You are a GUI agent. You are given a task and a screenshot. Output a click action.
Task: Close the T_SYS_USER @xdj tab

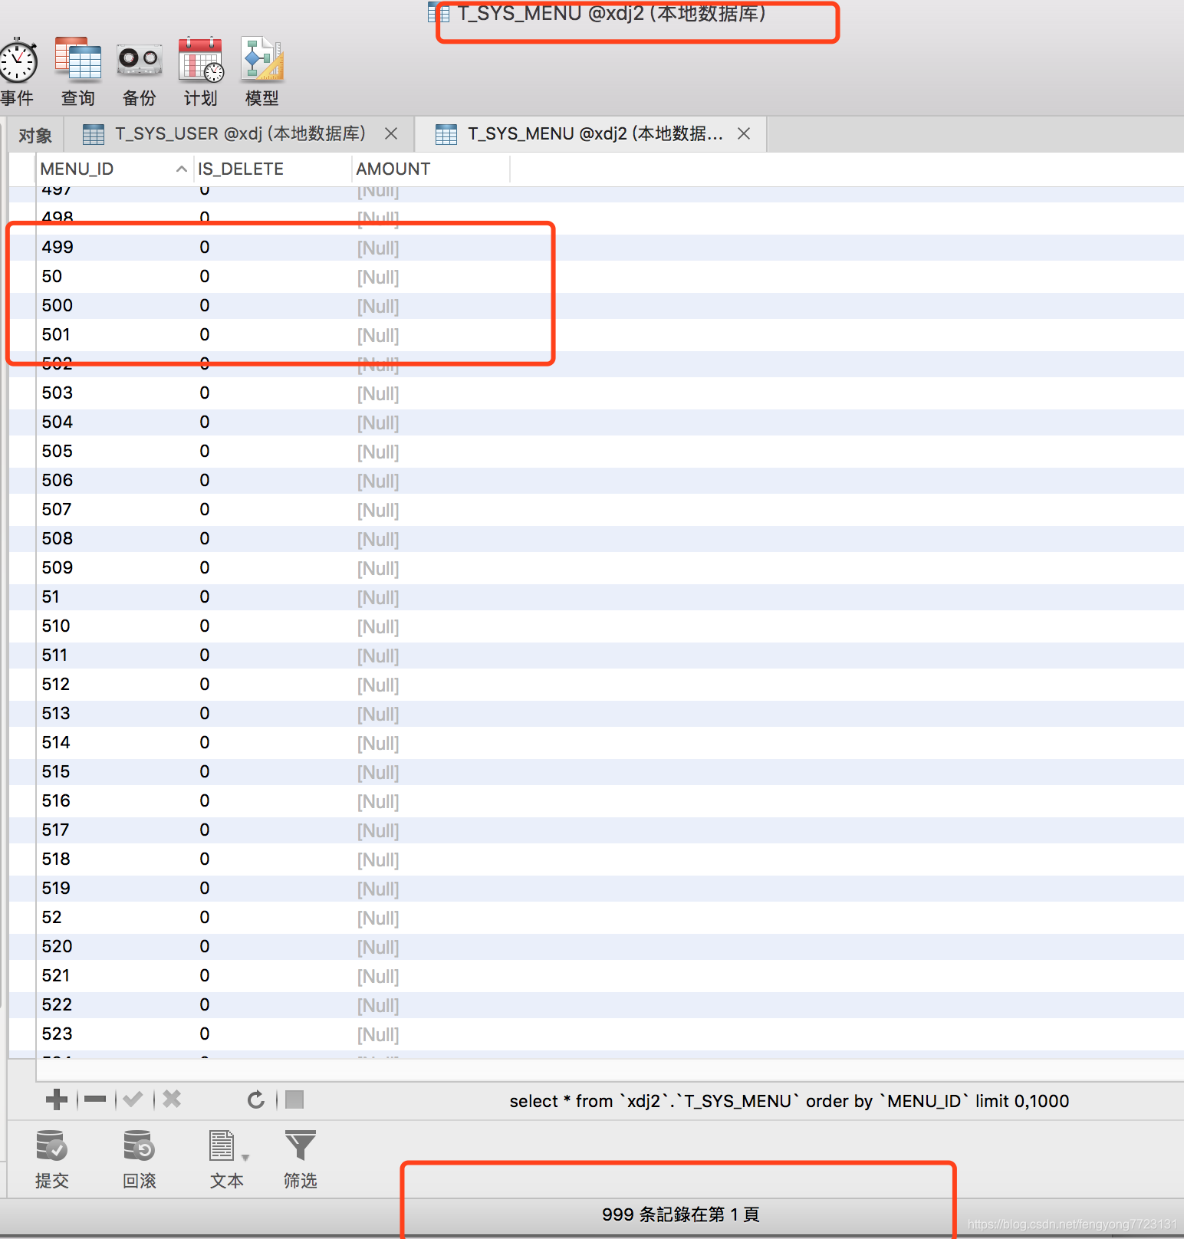coord(391,134)
